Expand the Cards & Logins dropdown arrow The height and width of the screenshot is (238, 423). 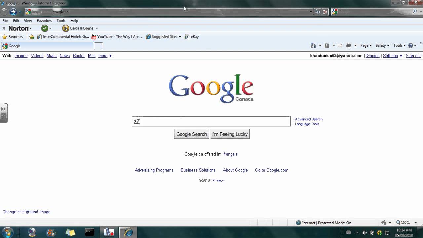click(97, 28)
